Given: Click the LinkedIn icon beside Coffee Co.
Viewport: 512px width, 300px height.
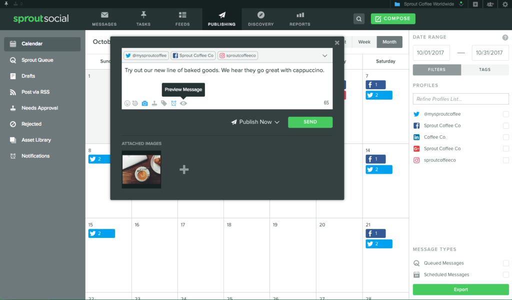Looking at the screenshot, I should pos(416,137).
